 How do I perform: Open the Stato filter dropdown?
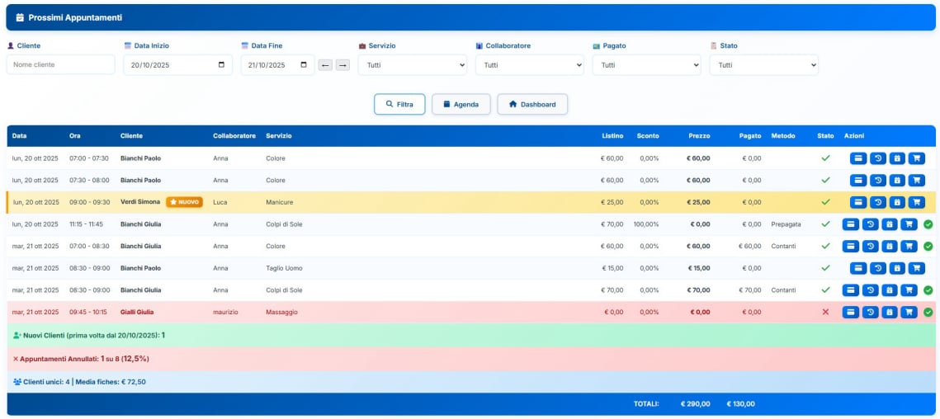(763, 65)
